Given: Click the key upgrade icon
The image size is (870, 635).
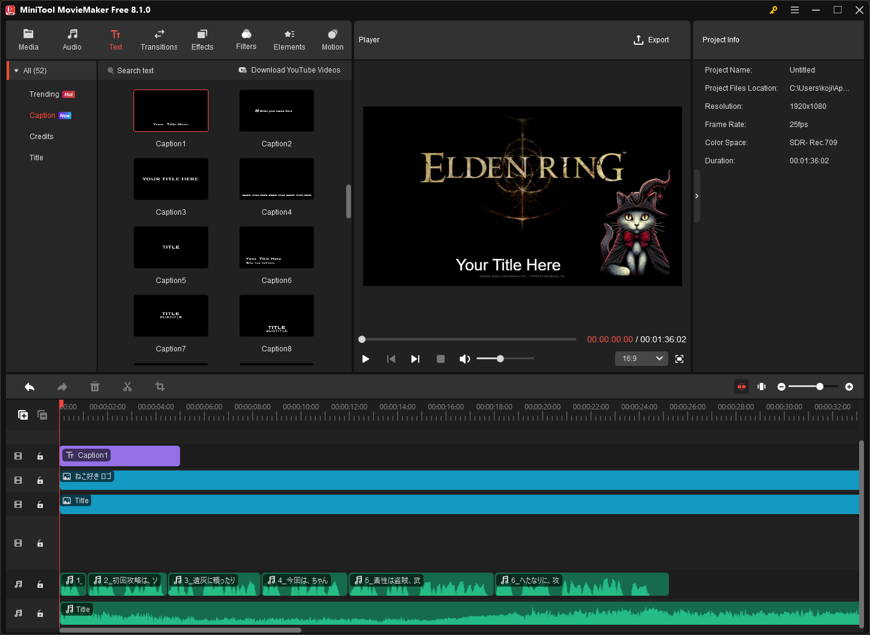Looking at the screenshot, I should 773,10.
